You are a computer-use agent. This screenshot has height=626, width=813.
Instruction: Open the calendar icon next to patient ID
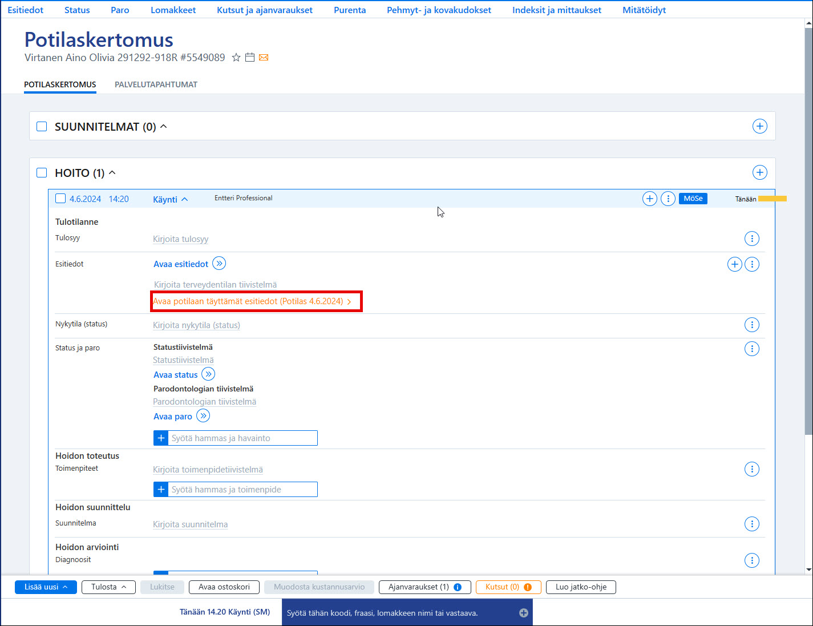coord(250,58)
